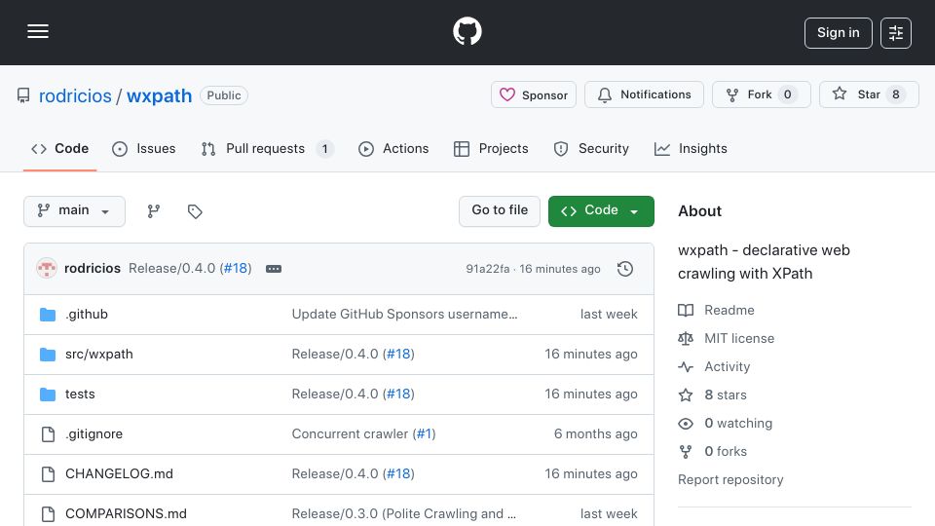Expand commit details ellipsis button
The height and width of the screenshot is (526, 935).
(274, 269)
